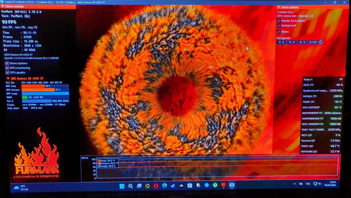Viewport: 351px width, 198px height.
Task: Show hidden system tray icons
Action: (295, 184)
